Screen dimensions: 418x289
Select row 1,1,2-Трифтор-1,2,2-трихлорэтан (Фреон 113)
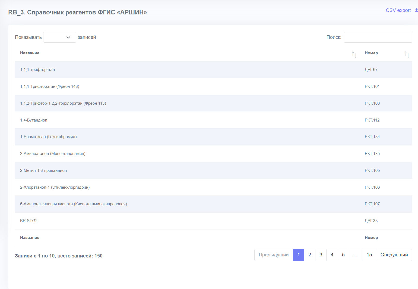[x=214, y=103]
